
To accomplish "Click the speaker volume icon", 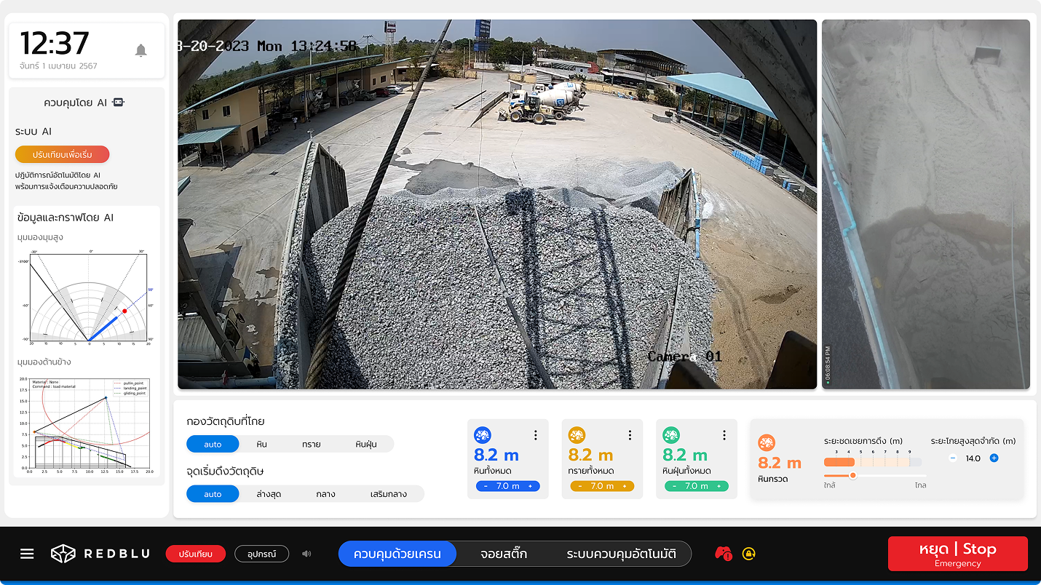I will click(306, 554).
